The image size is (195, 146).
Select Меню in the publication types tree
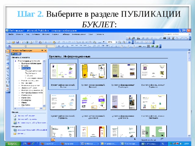(x=24, y=103)
